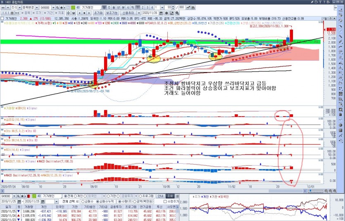Click the grid layout icon beside 1X1
The height and width of the screenshot is (221, 345).
click(x=12, y=13)
